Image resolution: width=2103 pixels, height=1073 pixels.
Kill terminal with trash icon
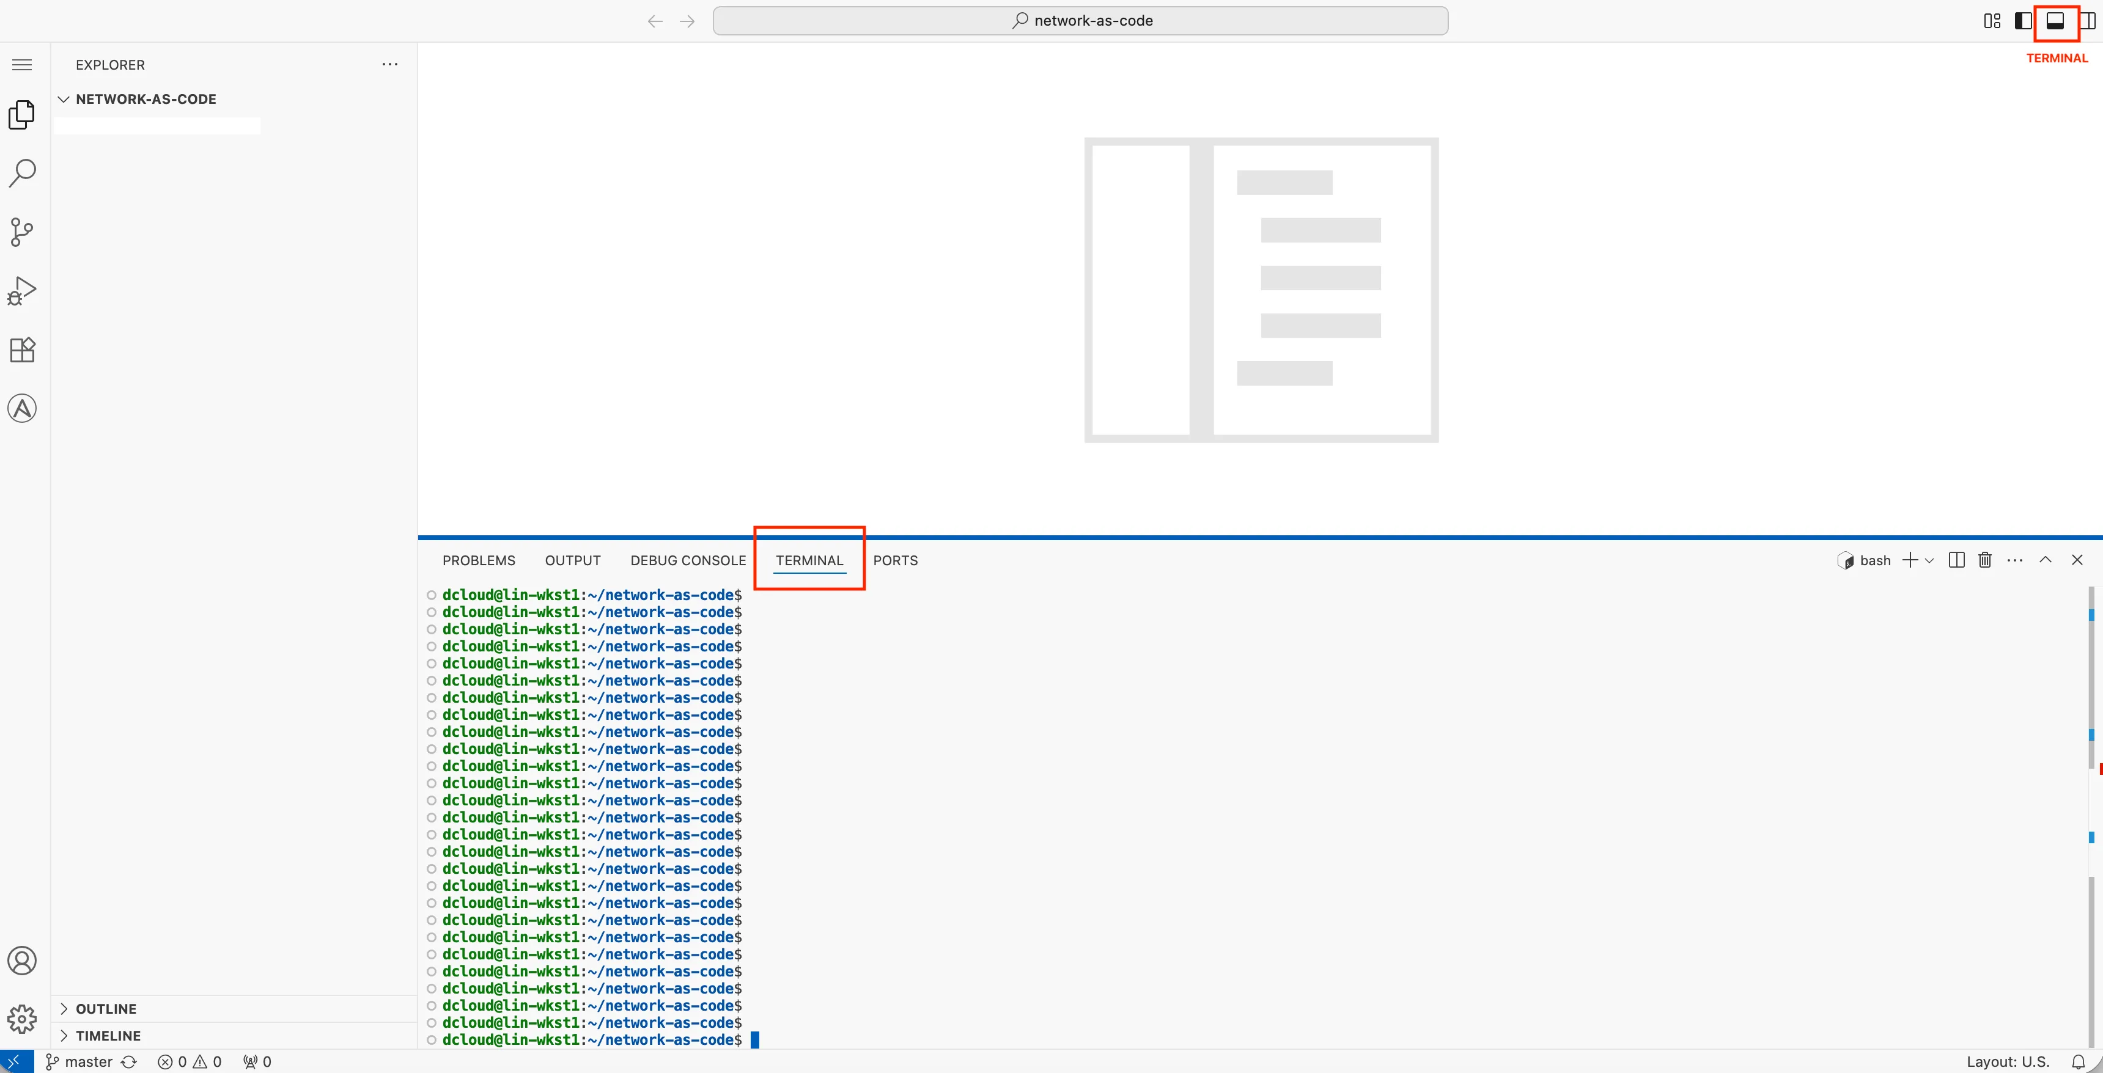[x=1984, y=560]
